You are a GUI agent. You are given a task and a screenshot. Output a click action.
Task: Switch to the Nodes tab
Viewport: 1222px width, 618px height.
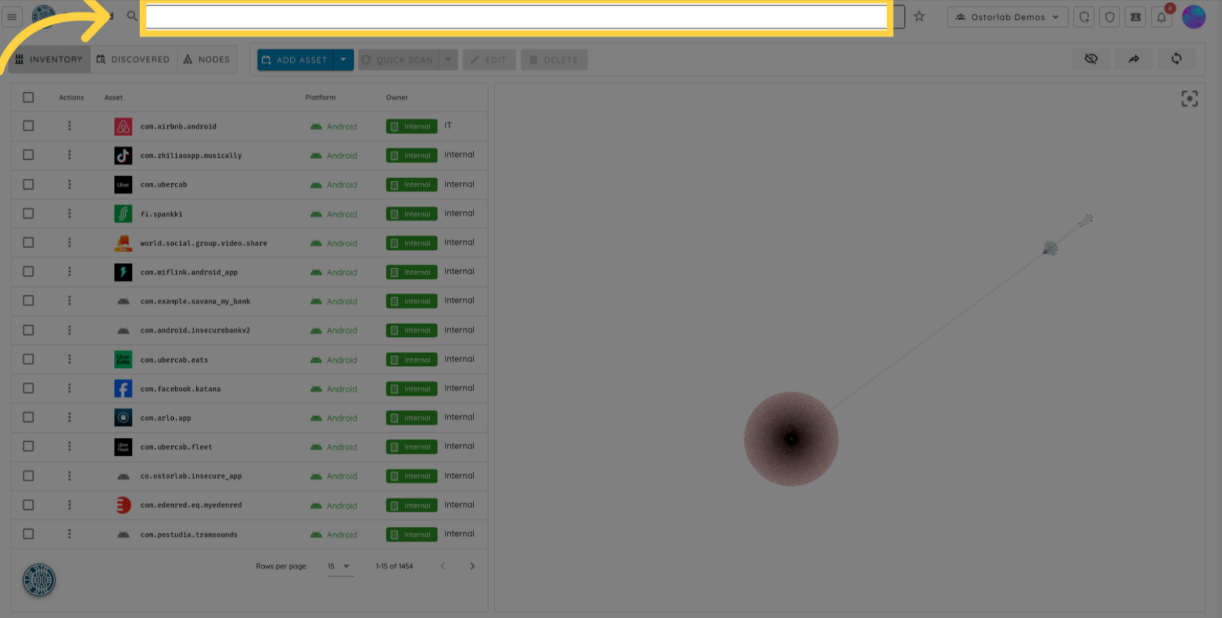[207, 59]
